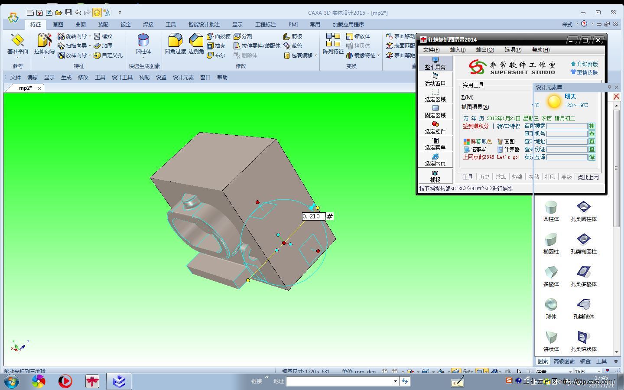The height and width of the screenshot is (390, 624).
Task: Click the 自定义孔 custom hole tool
Action: pyautogui.click(x=108, y=55)
